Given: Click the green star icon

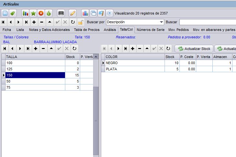Looking at the screenshot, I should (33, 13).
